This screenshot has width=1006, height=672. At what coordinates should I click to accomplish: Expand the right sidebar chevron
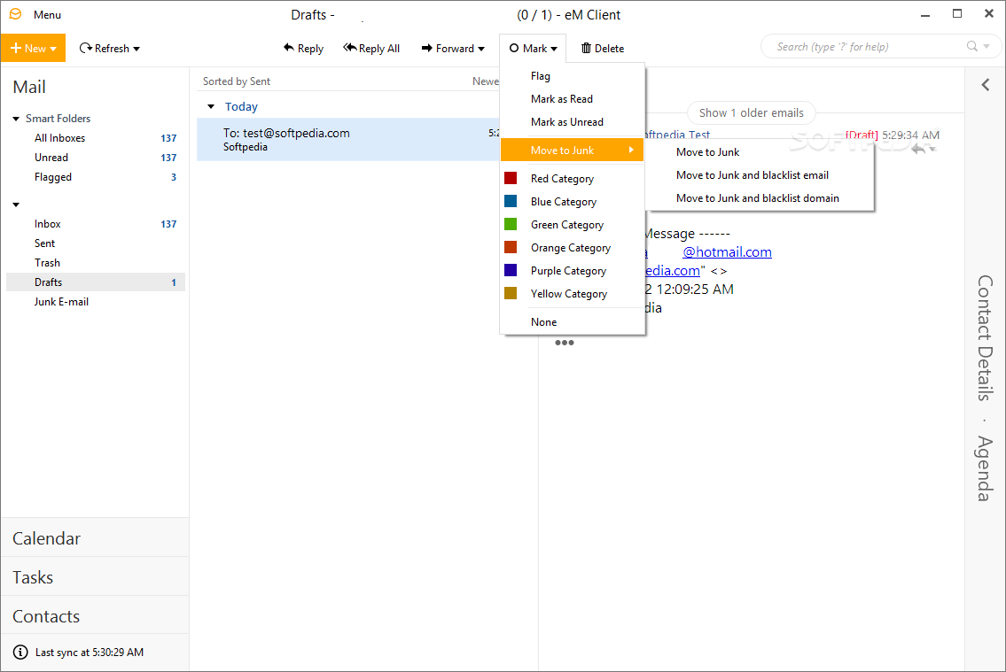pyautogui.click(x=986, y=85)
